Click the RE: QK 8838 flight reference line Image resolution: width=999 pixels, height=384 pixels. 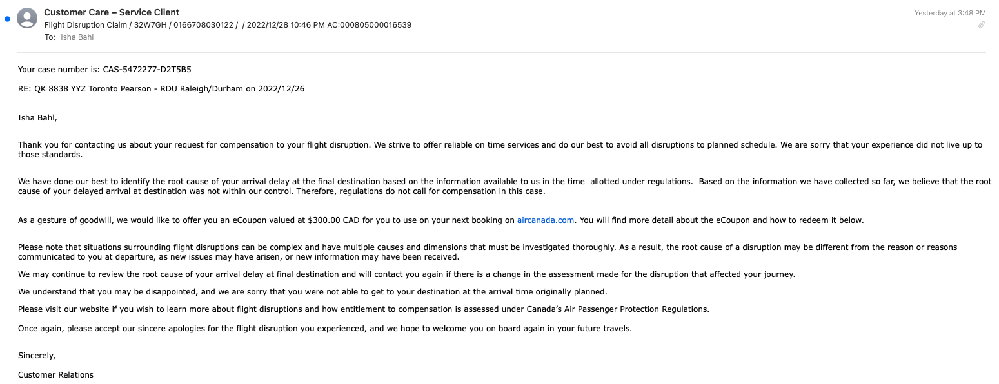[x=161, y=88]
